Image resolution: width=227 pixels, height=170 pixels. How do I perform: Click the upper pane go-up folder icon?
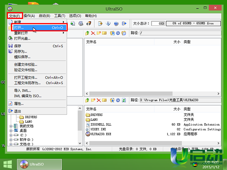click(x=87, y=33)
